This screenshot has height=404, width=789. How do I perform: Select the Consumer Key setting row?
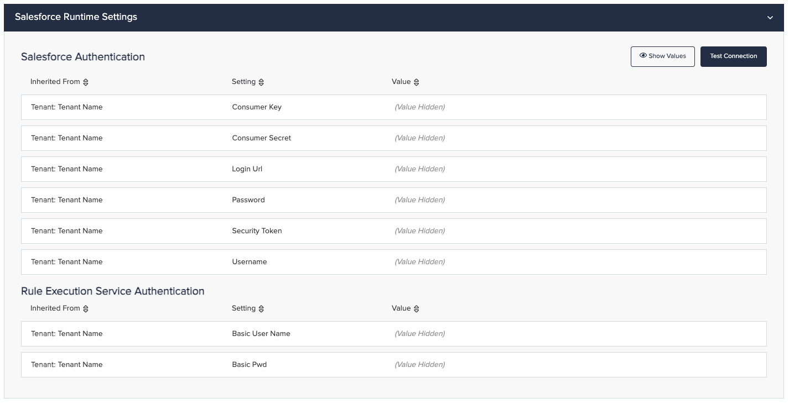[257, 107]
